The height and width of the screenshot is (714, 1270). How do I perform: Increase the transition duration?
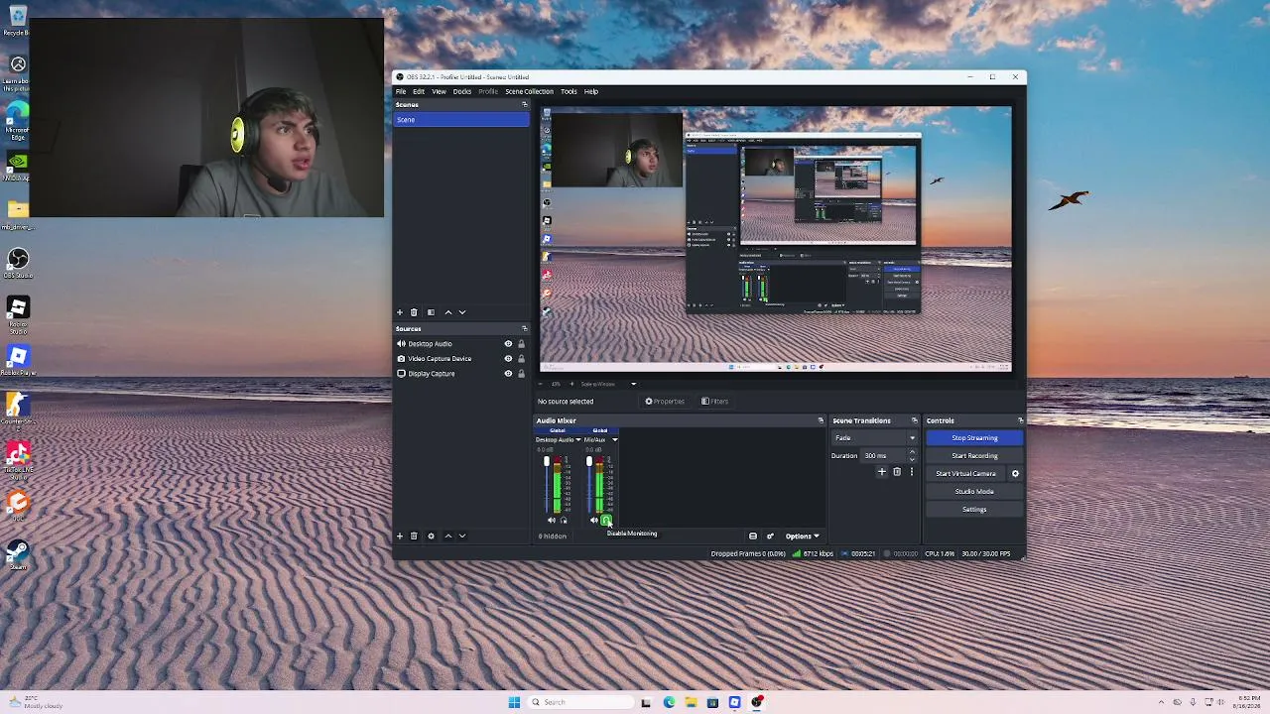(912, 452)
